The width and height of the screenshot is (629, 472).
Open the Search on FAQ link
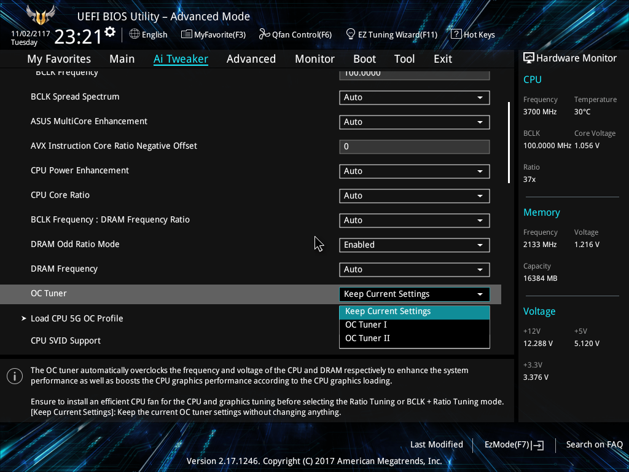pos(594,445)
